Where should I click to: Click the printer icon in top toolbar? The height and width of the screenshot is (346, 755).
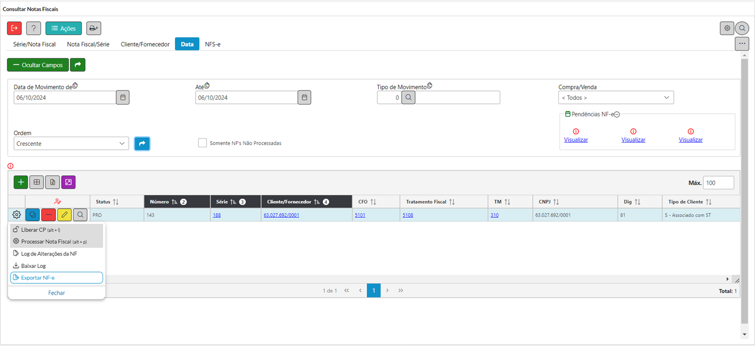coord(94,28)
